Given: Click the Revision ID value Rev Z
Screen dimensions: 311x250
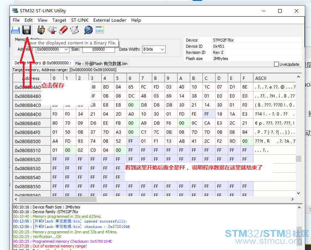Looking at the screenshot, I should 218,52.
